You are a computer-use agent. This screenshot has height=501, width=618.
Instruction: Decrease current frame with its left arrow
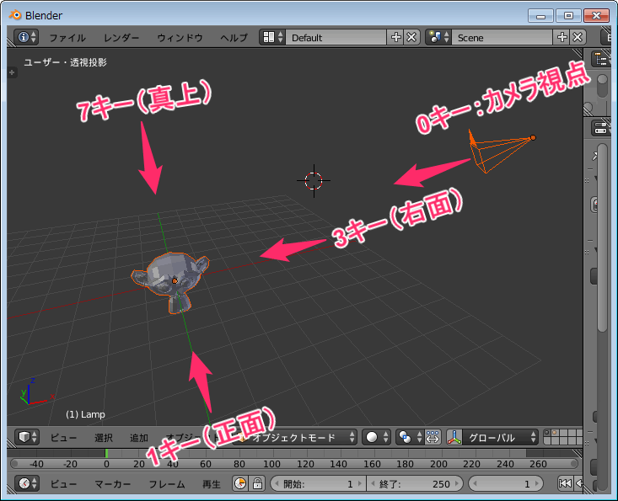[x=476, y=483]
